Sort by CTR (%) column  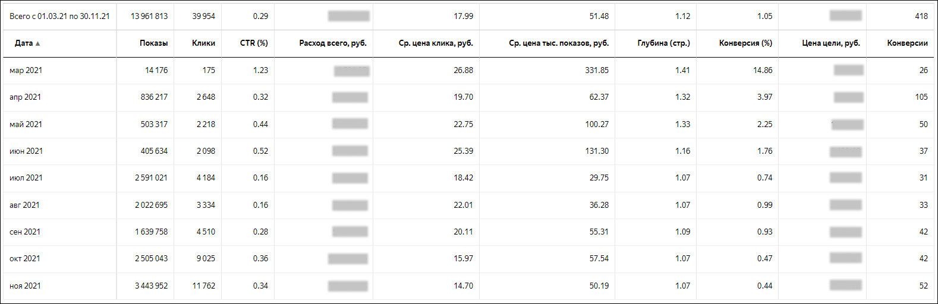(254, 43)
